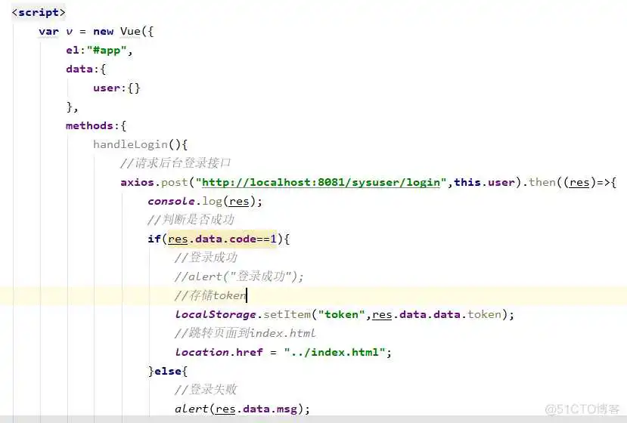Click location.href in the redirect line
Viewport: 627px width, 423px height.
point(219,352)
